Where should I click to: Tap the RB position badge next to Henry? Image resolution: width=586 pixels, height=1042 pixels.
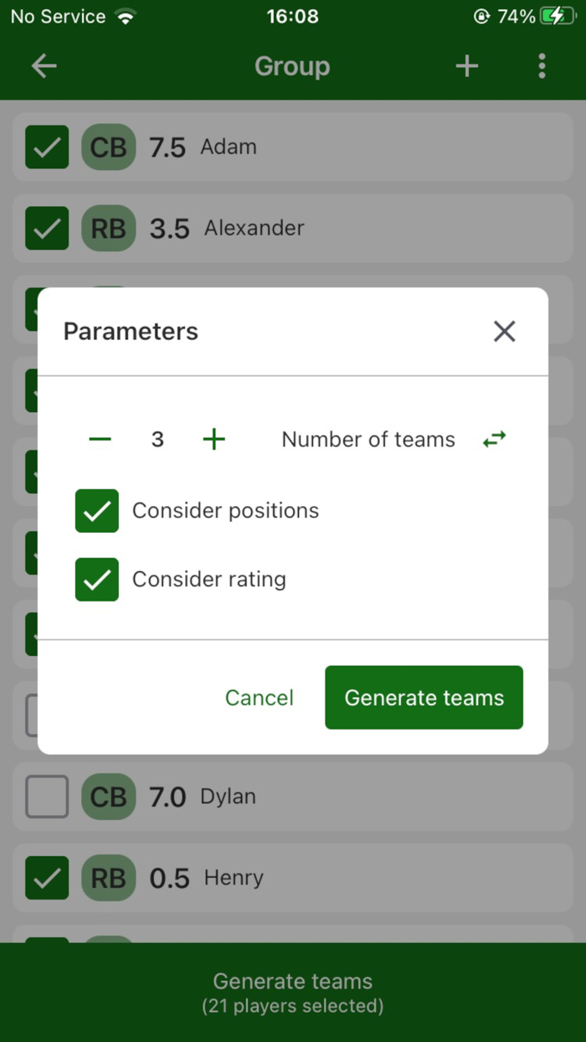[108, 877]
